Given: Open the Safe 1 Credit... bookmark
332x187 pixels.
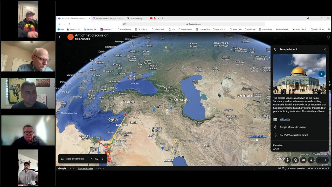Looking at the screenshot, I should point(158,29).
